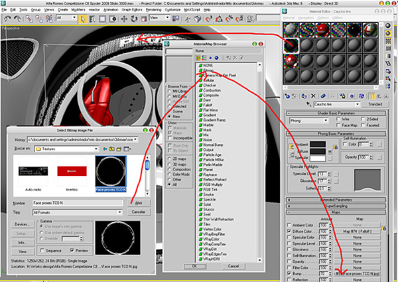Screen dimensions: 398x282
Task: Click the Redo arrow in main toolbar
Action: (17, 19)
